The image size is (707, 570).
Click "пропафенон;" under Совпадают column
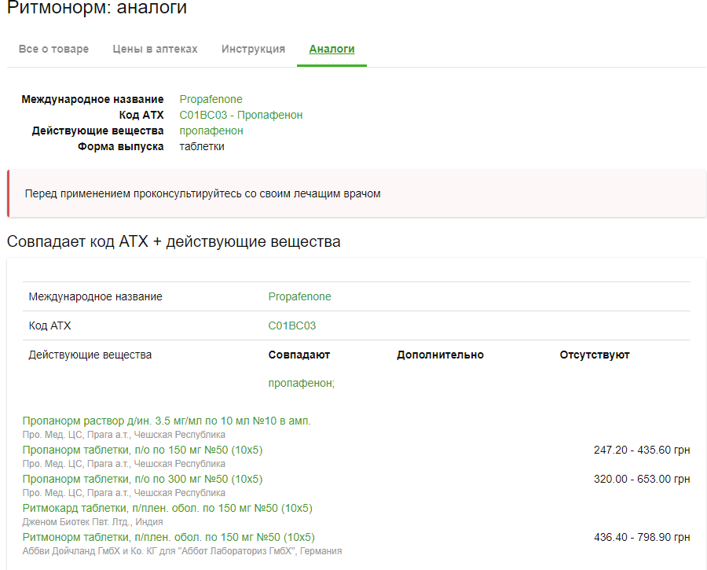click(x=301, y=383)
